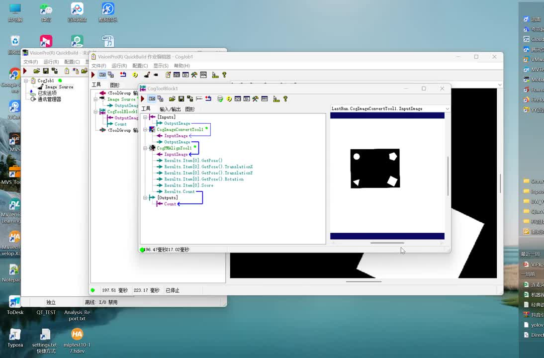This screenshot has height=358, width=544.
Task: Click the script editor icon in CogToolBlock1 toolbar
Action: click(x=265, y=99)
